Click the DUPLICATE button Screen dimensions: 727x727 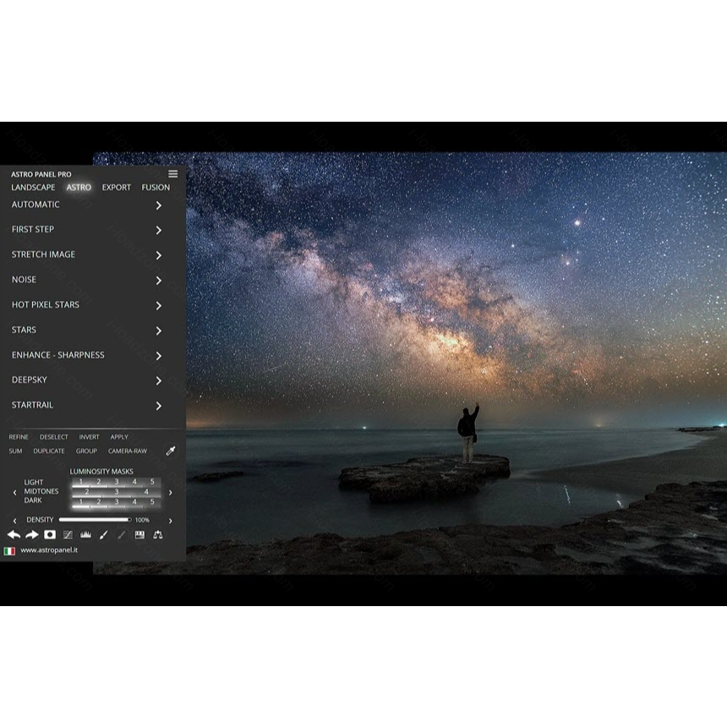tap(49, 451)
